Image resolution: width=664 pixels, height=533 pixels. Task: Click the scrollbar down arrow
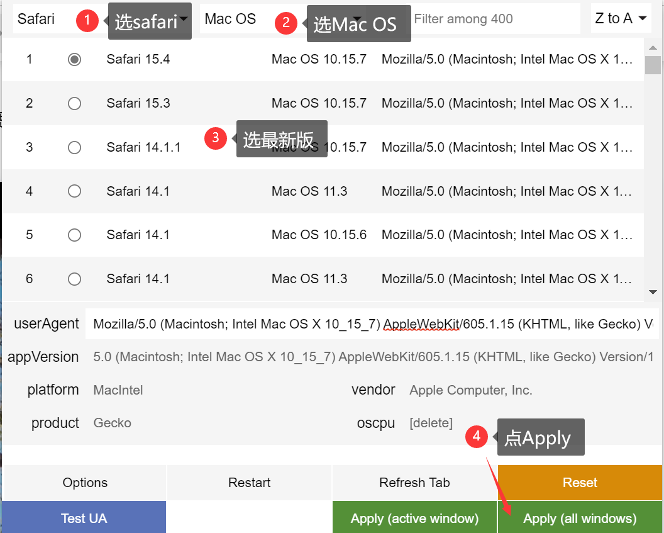(x=653, y=292)
